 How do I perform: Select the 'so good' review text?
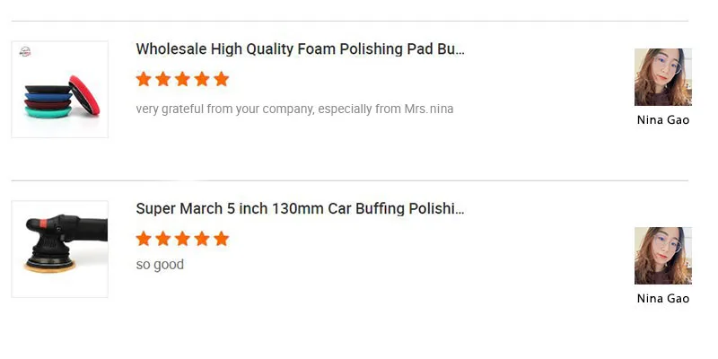(160, 265)
